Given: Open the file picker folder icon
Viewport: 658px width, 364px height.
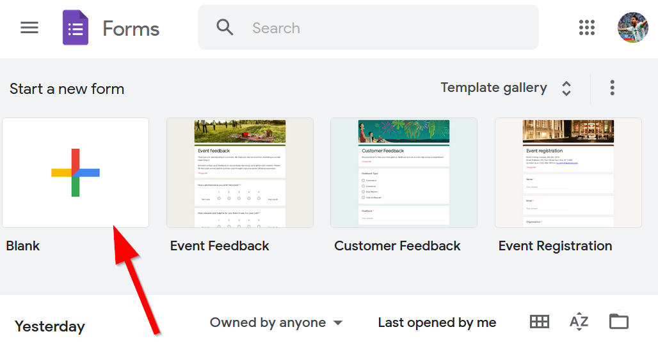Looking at the screenshot, I should coord(619,321).
